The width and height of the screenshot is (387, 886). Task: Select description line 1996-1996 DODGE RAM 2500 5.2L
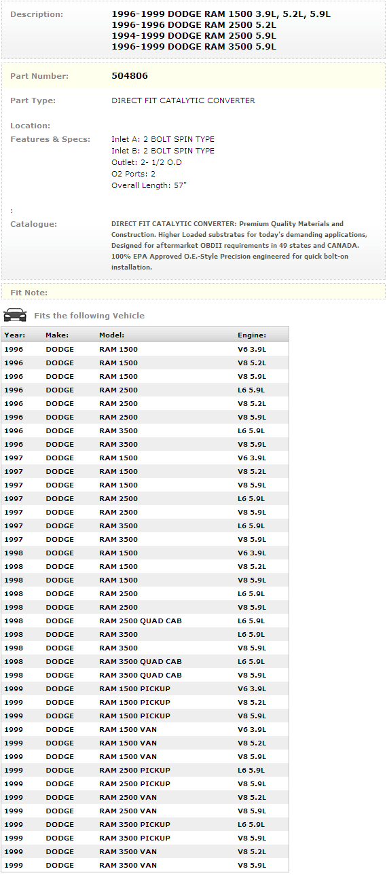click(193, 25)
